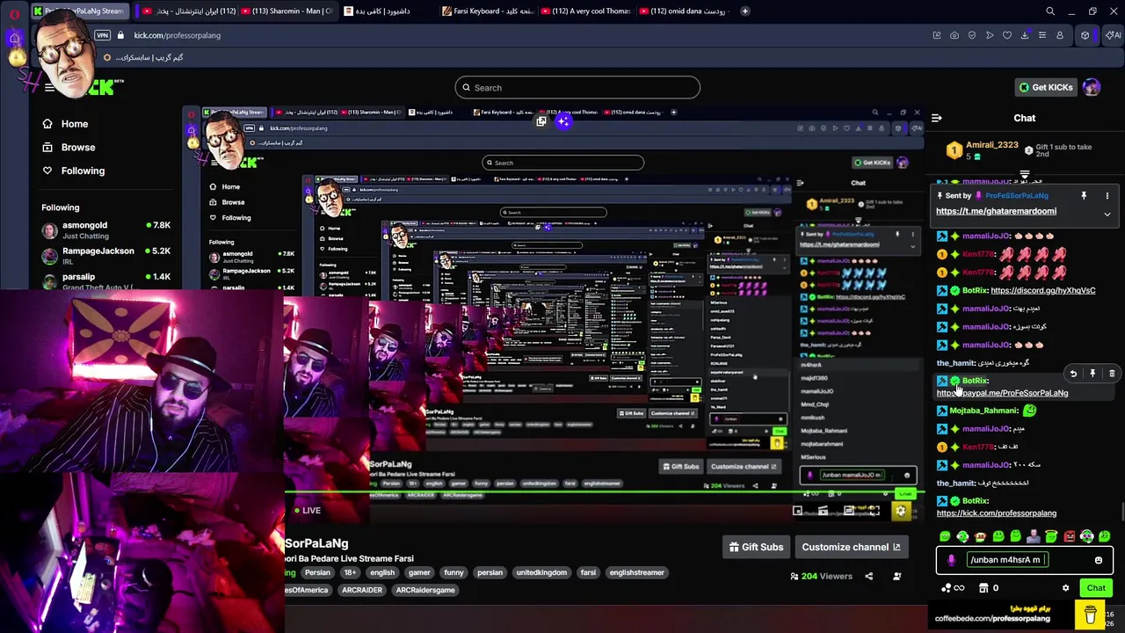
Task: Switch to the omid dana browser tab
Action: [x=684, y=11]
